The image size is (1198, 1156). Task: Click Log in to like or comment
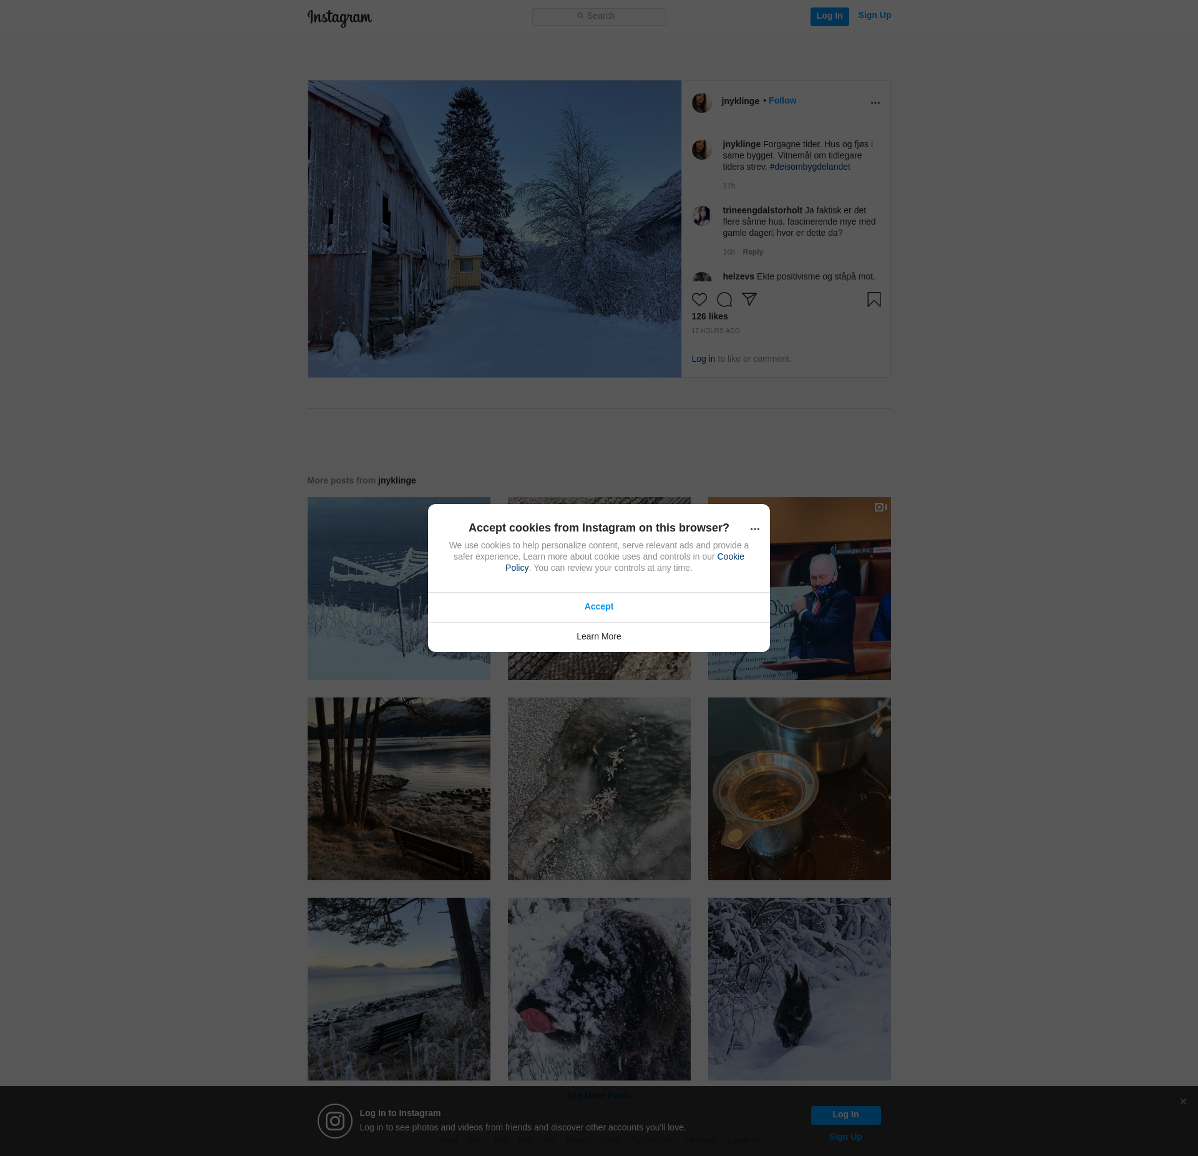click(703, 359)
